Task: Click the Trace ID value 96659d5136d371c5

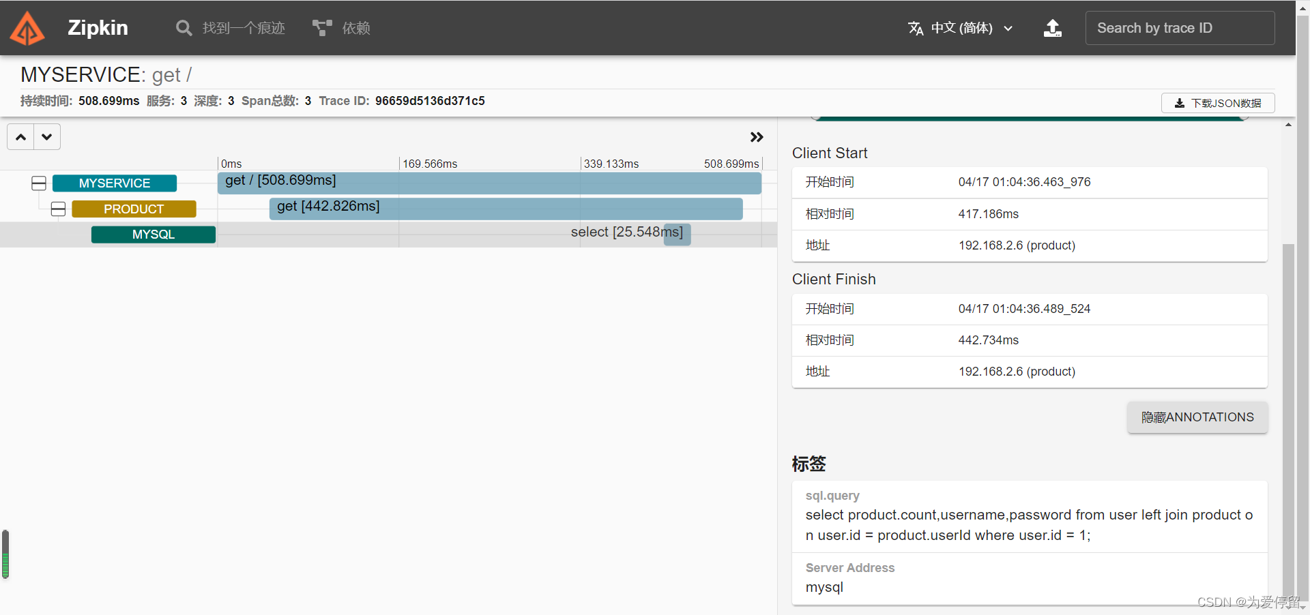Action: click(x=430, y=101)
